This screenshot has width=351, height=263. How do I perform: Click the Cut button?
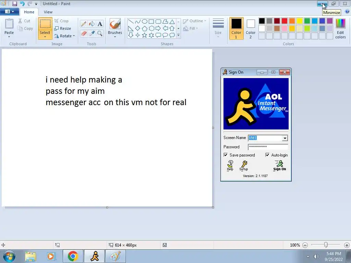tap(24, 21)
